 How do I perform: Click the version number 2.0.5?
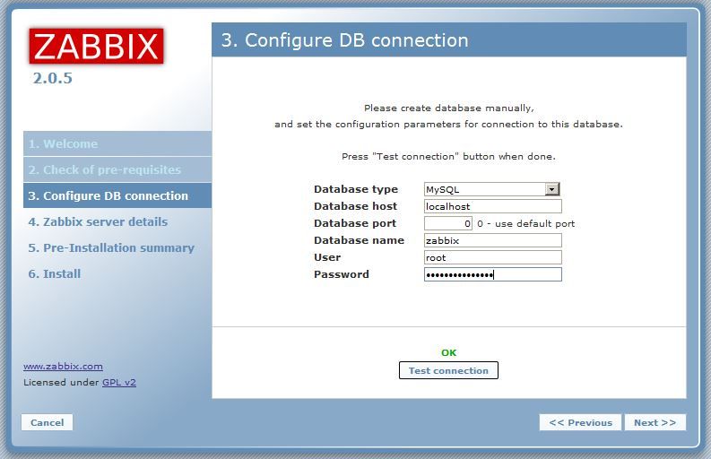click(x=53, y=79)
